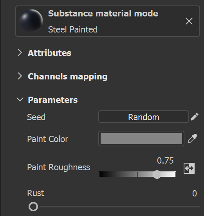Expand the Attributes section chevron
Image resolution: width=204 pixels, height=216 pixels.
20,53
